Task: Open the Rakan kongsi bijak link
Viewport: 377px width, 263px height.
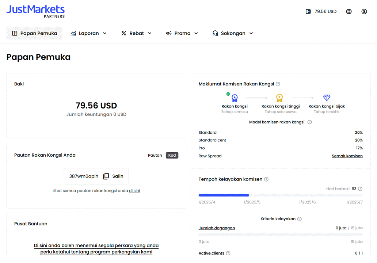Action: point(327,106)
